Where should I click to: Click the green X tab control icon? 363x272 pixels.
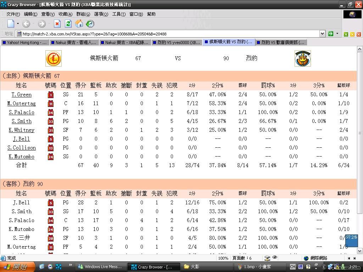tap(346, 34)
